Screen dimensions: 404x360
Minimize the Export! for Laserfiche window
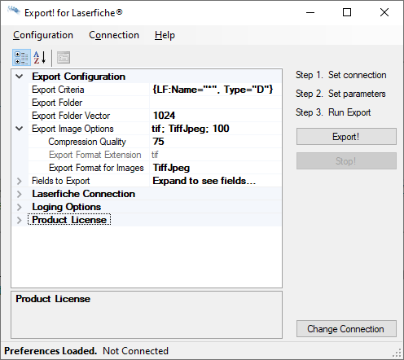click(310, 12)
